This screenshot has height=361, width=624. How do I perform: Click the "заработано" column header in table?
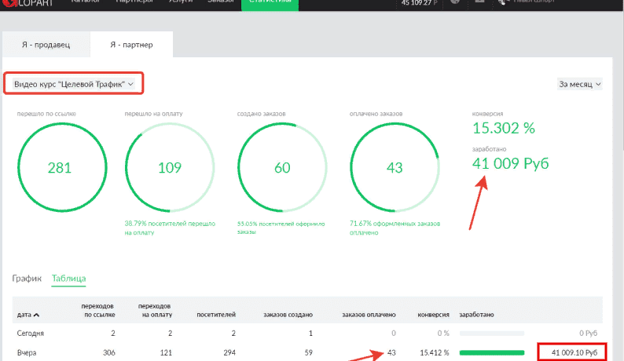click(476, 315)
